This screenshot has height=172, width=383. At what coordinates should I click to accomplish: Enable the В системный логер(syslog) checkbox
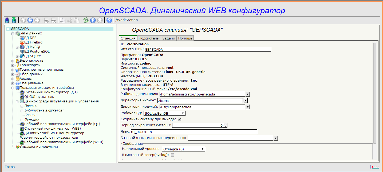click(172, 155)
